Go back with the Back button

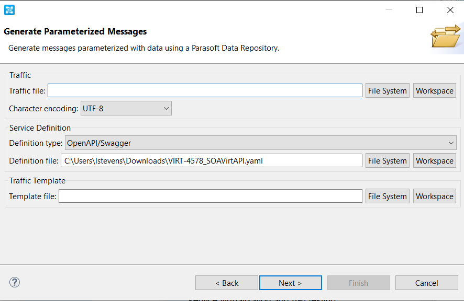[x=227, y=283]
